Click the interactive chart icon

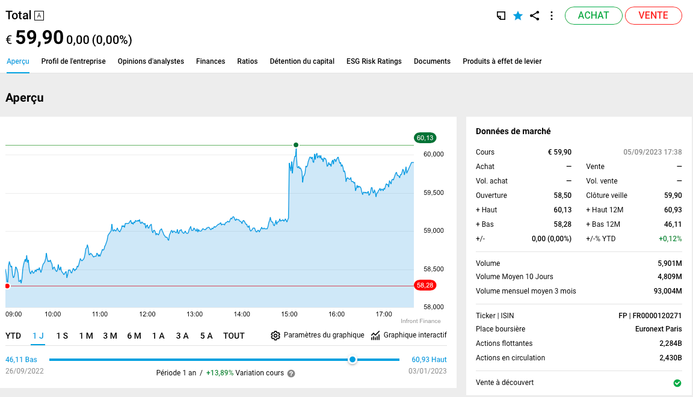point(375,336)
